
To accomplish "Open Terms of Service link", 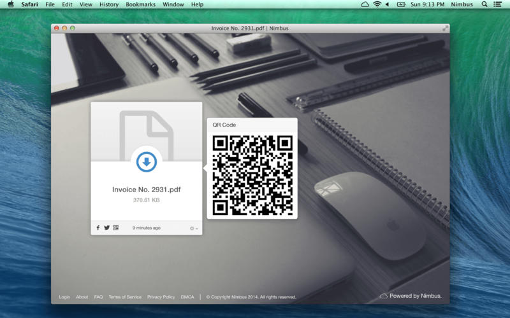I will [125, 297].
